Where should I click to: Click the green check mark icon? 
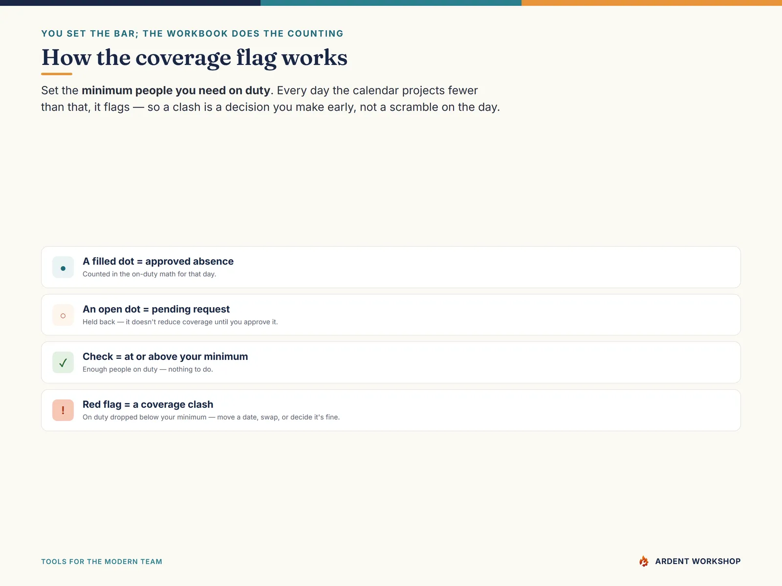pos(63,362)
